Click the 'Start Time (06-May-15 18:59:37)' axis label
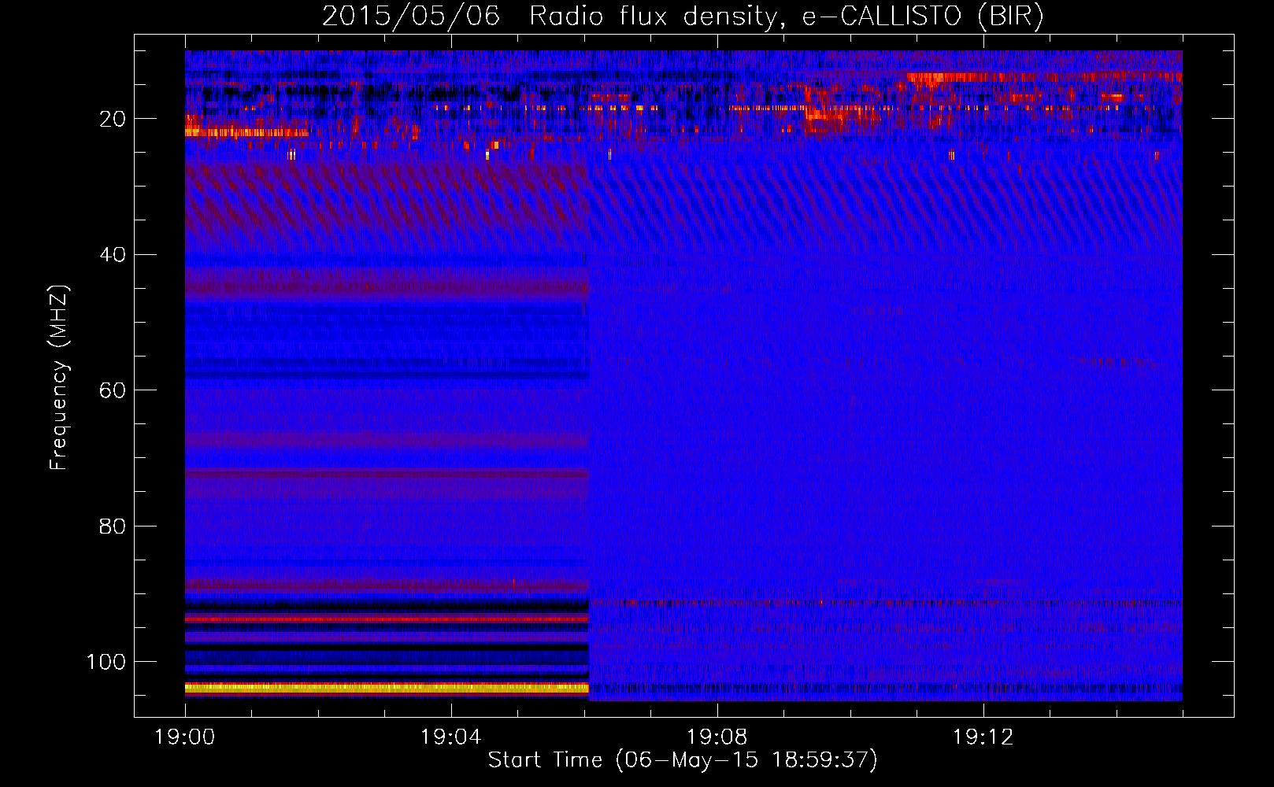Viewport: 1274px width, 787px height. [x=683, y=760]
